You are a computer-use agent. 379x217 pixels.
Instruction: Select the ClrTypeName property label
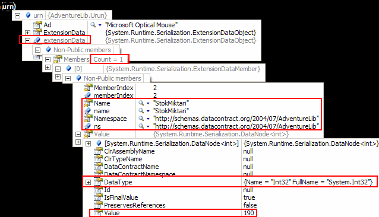pos(123,159)
